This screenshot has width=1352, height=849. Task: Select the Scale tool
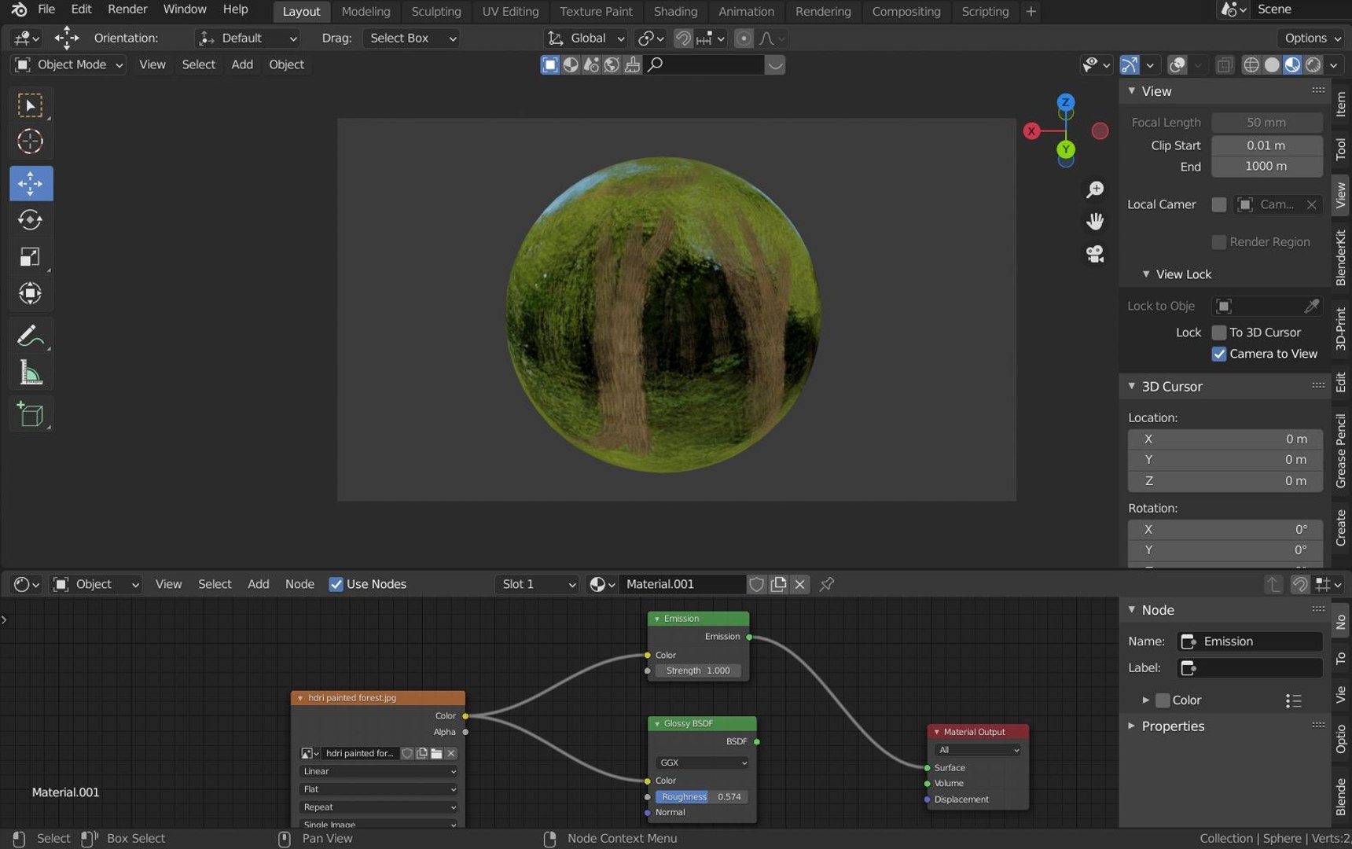(30, 257)
